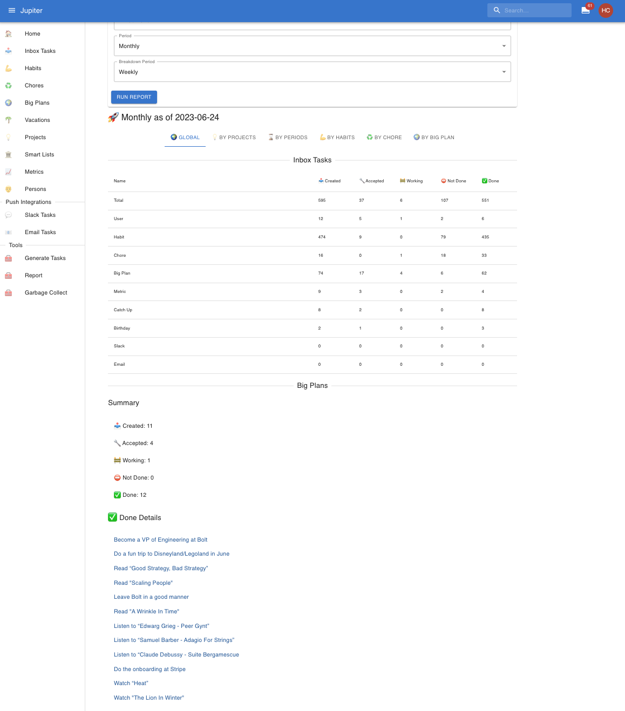Click the Chores recycle icon in sidebar

[9, 86]
